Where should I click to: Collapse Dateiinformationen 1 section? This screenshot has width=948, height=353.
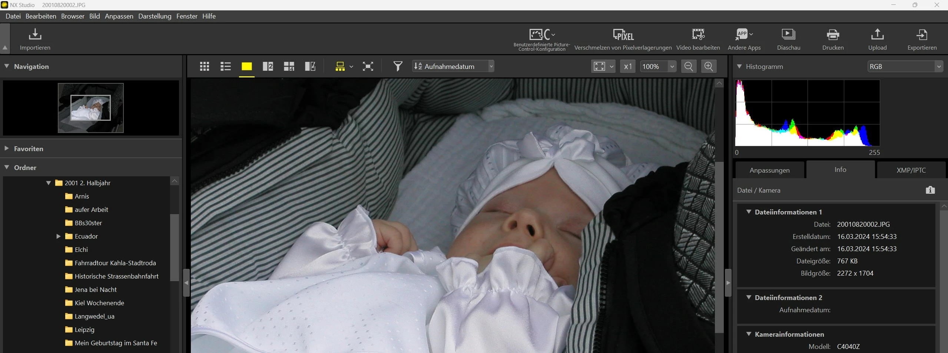749,212
